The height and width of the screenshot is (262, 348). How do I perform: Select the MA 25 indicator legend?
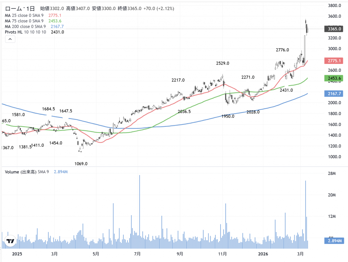(x=24, y=15)
